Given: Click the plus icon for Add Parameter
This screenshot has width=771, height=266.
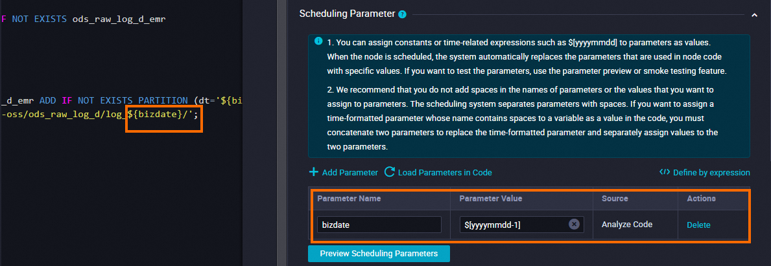Looking at the screenshot, I should click(x=314, y=172).
